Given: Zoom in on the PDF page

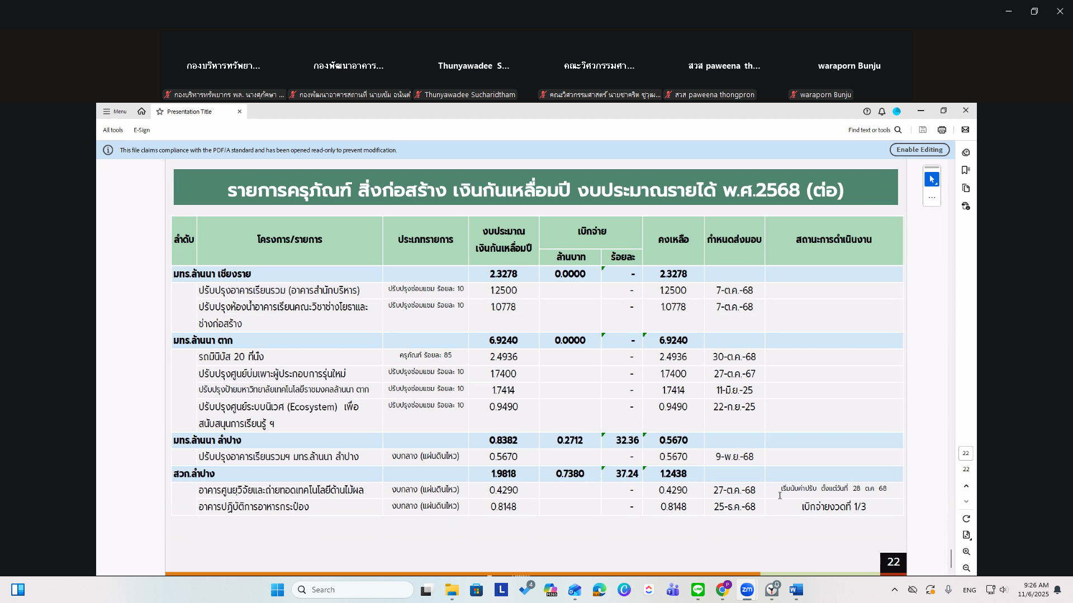Looking at the screenshot, I should tap(966, 552).
